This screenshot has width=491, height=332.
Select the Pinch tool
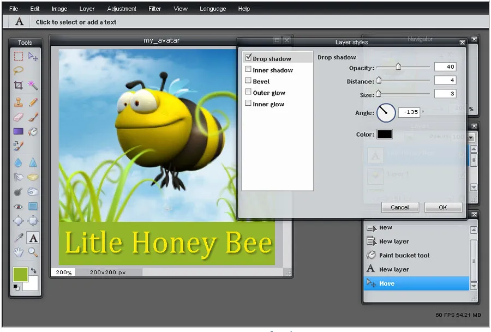click(33, 221)
